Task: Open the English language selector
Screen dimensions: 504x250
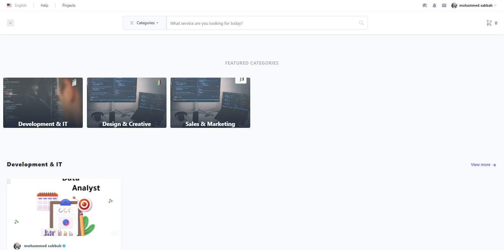Action: pos(21,5)
